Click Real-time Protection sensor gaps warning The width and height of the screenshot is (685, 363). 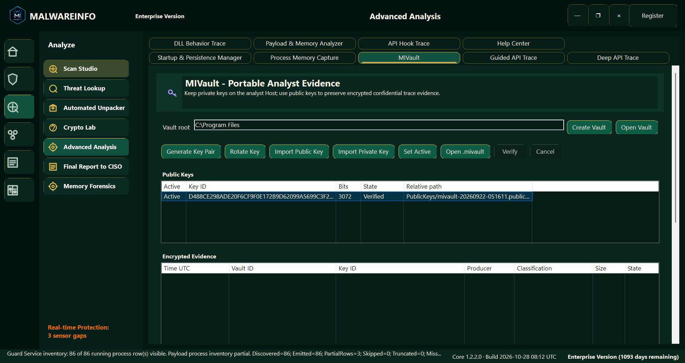(78, 332)
